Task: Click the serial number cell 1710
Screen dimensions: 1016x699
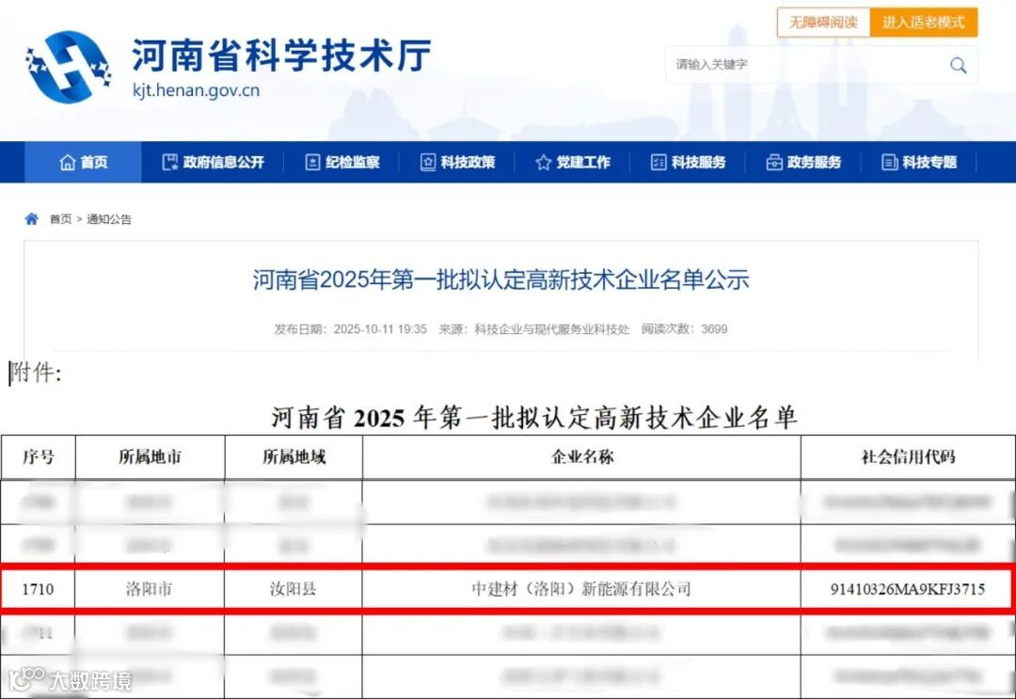Action: click(38, 589)
